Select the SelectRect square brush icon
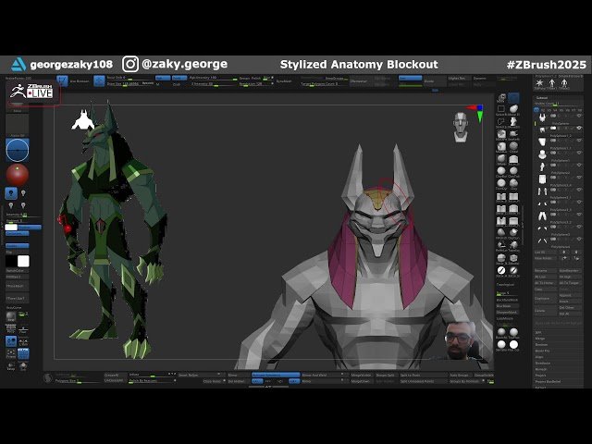Viewport: 592px width, 444px height. click(501, 109)
